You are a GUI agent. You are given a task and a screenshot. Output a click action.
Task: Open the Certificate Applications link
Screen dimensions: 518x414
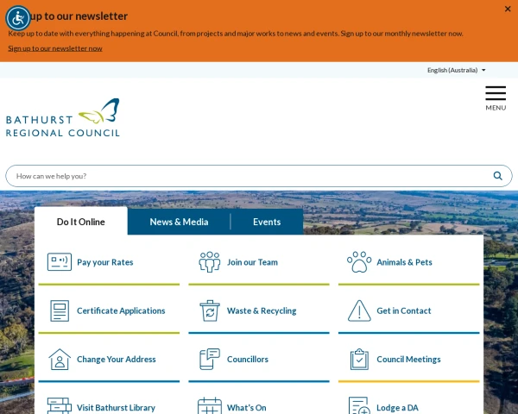tap(121, 310)
